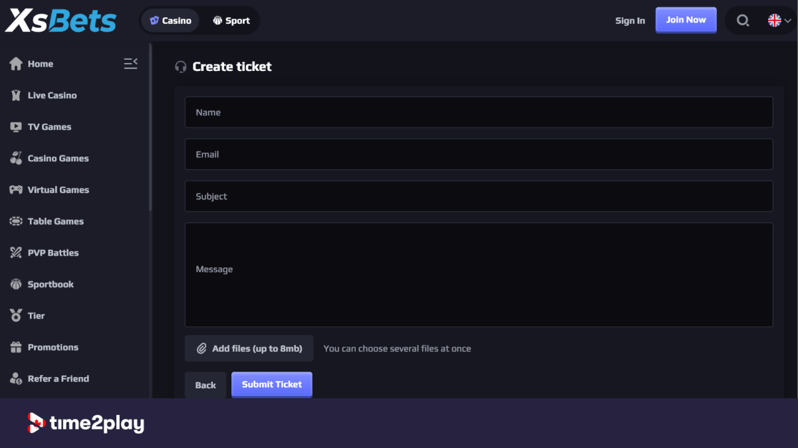
Task: Open Live Casino menu item
Action: tap(52, 96)
